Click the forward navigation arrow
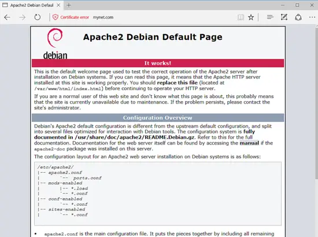The image size is (318, 237). [22, 17]
